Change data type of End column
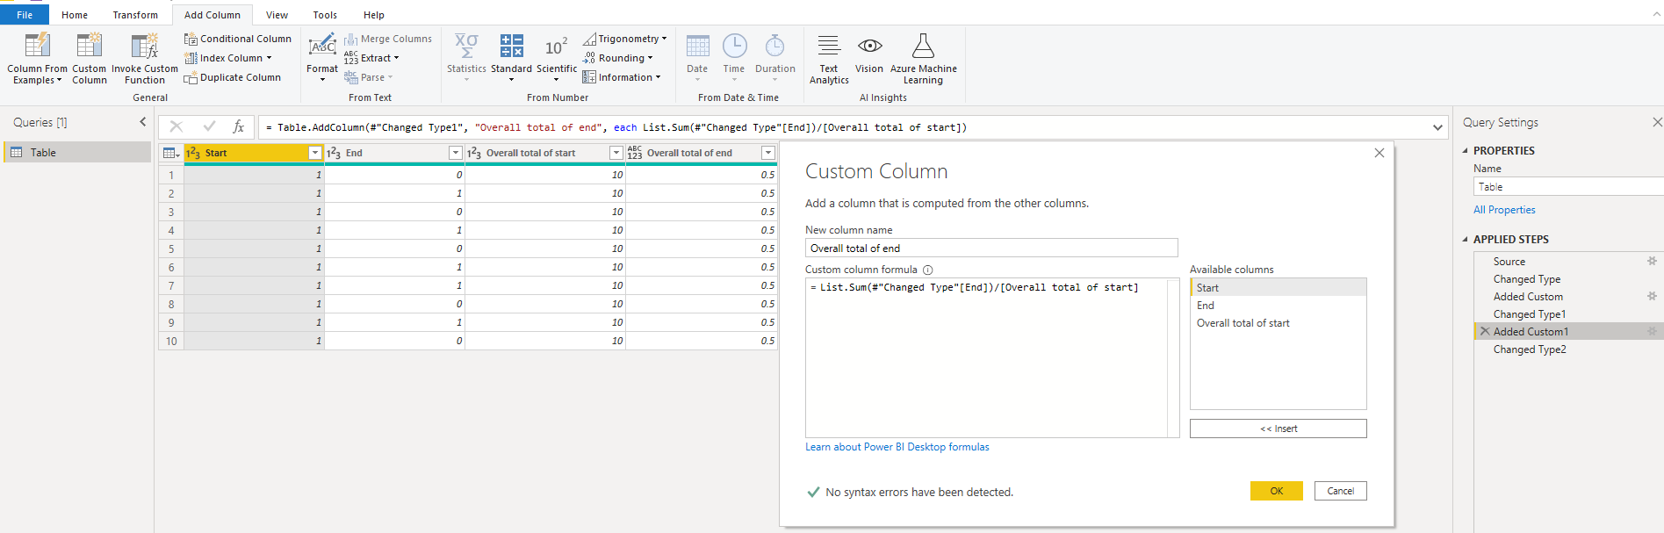 coord(334,153)
